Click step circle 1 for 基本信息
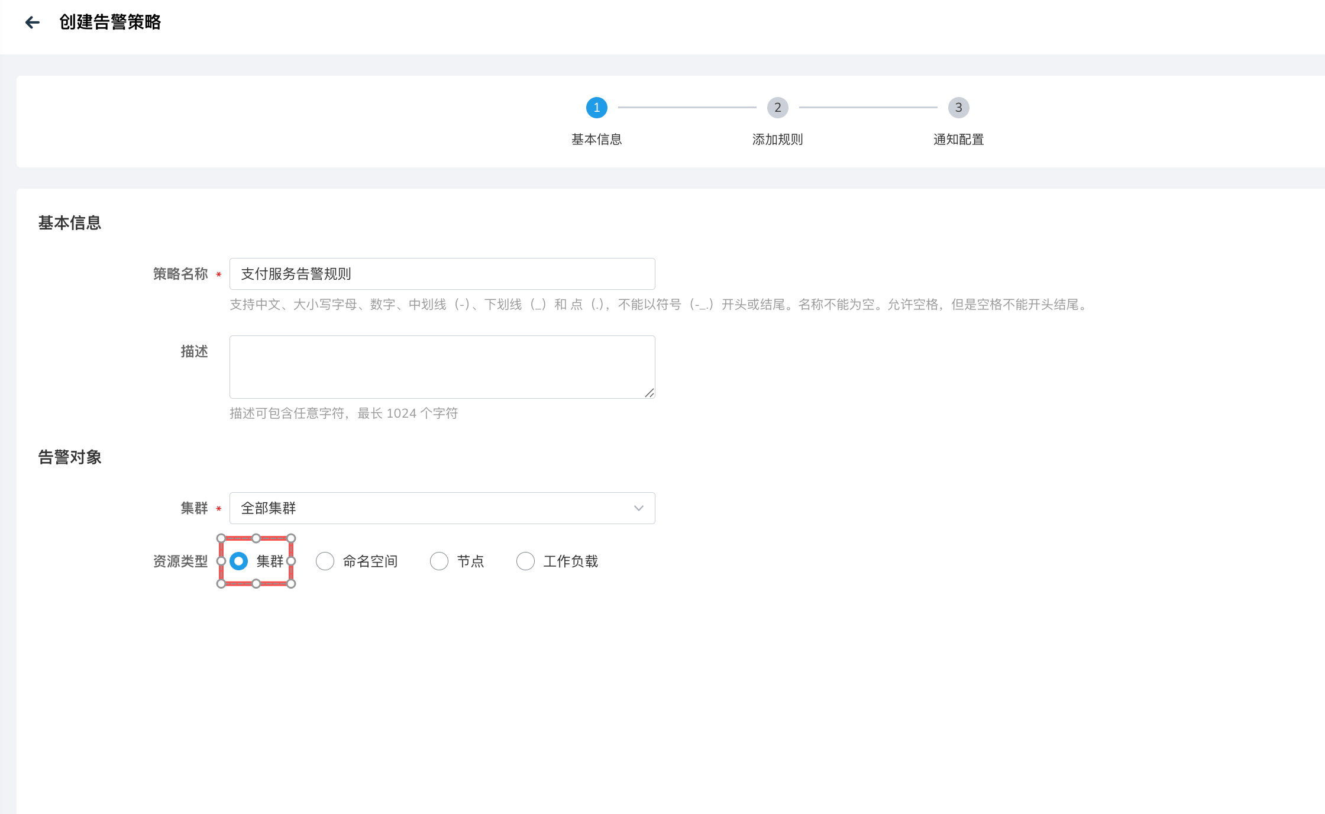 [596, 108]
